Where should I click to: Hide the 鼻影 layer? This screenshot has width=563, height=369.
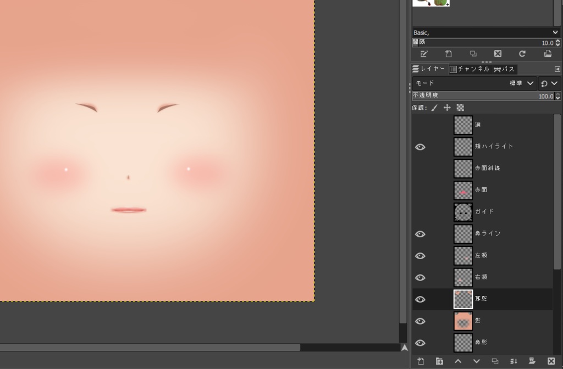(420, 343)
